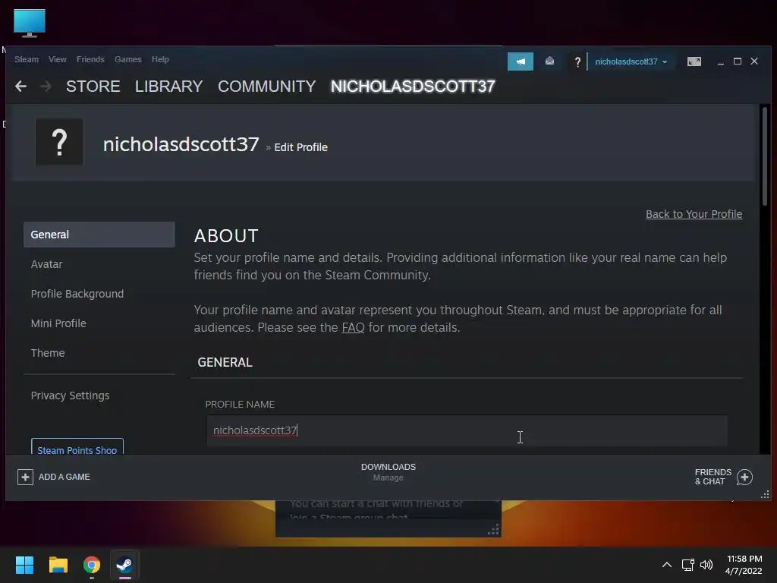This screenshot has height=583, width=777.
Task: Open the Steam inbox envelope icon
Action: (549, 61)
